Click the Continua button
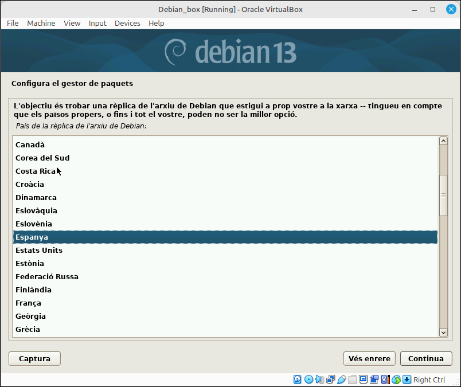Viewport: 461px width, 387px height. pyautogui.click(x=426, y=358)
